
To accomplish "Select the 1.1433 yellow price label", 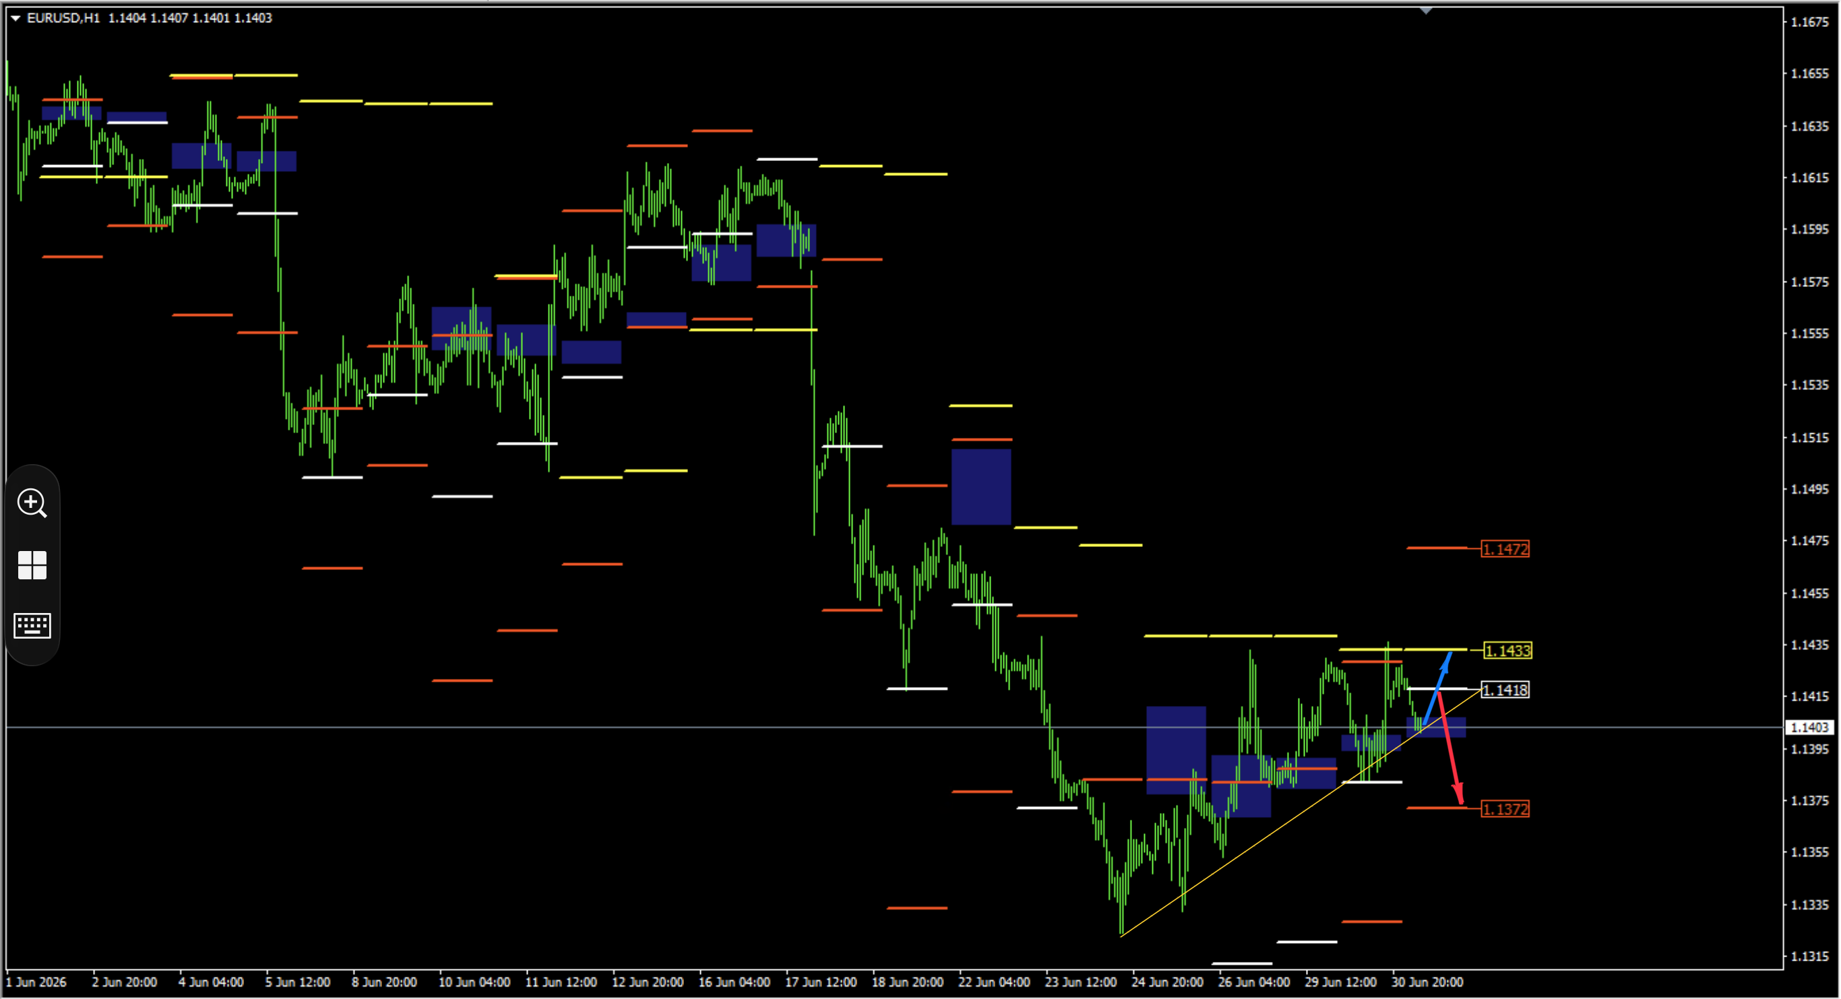I will pos(1507,650).
